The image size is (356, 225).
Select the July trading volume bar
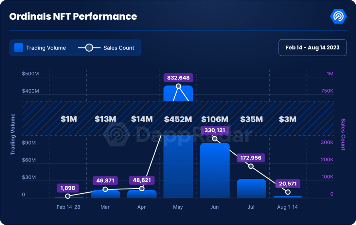(x=251, y=189)
